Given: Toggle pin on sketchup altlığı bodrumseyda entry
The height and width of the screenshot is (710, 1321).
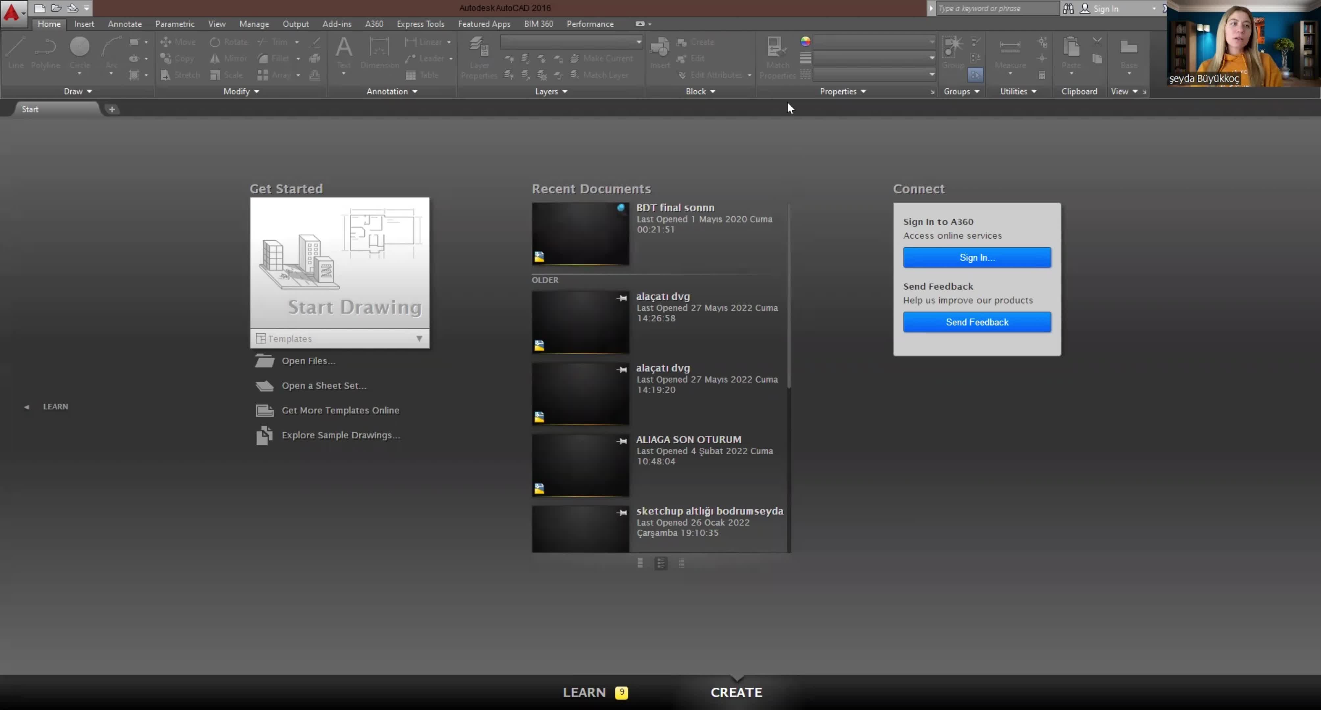Looking at the screenshot, I should click(621, 513).
